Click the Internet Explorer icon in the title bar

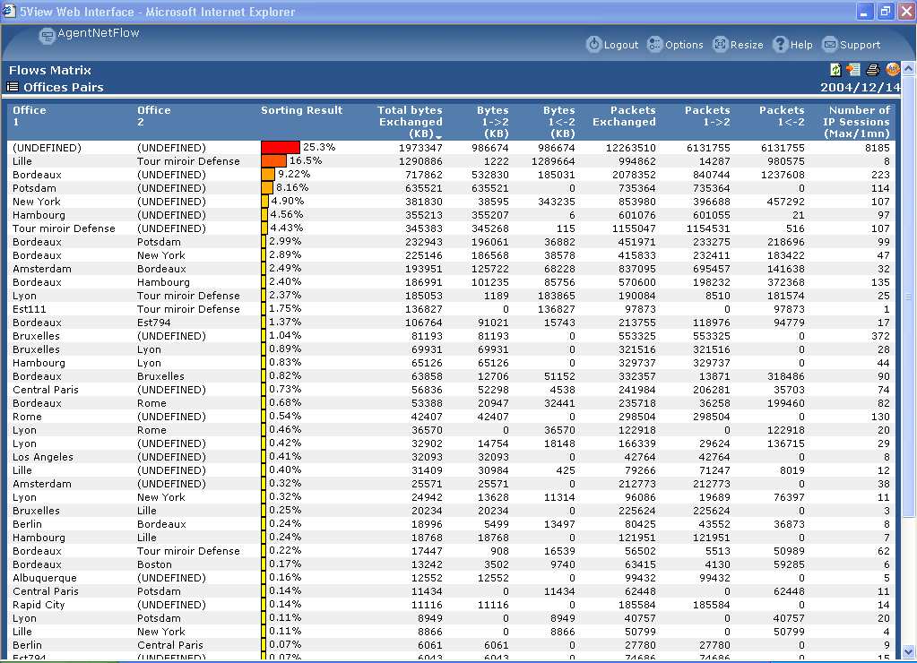[x=9, y=11]
